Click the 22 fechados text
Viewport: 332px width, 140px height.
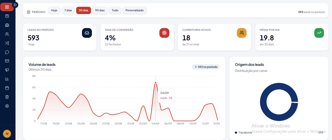click(x=113, y=44)
